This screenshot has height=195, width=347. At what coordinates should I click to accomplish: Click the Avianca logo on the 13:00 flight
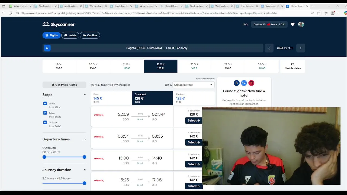(99, 159)
